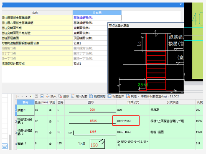Image resolution: width=206 pixels, height=154 pixels.
Task: Click 搭接+上层构造柱绑扎长度 description
Action: coord(173,121)
